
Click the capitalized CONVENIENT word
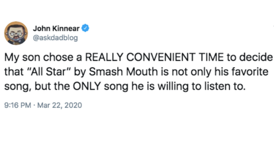161,57
